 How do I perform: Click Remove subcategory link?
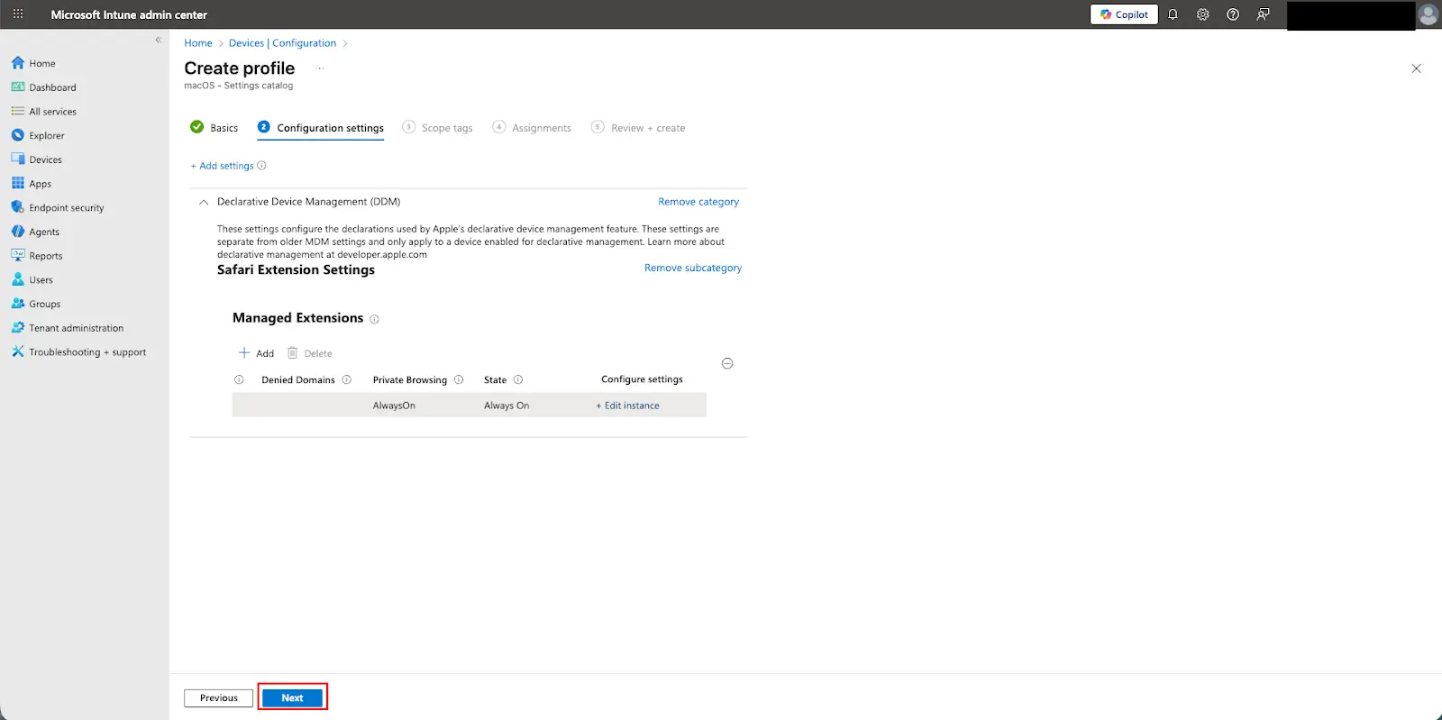693,268
